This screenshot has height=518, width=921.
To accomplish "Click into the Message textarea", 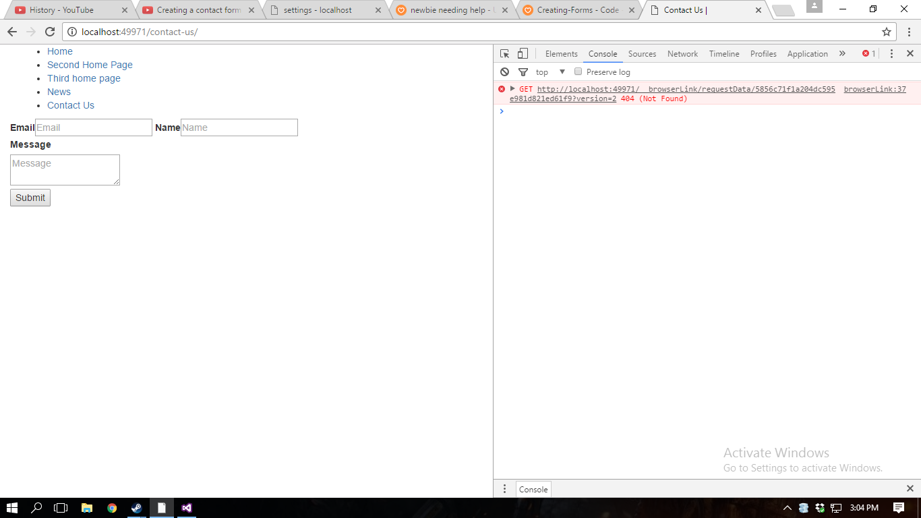I will click(65, 170).
